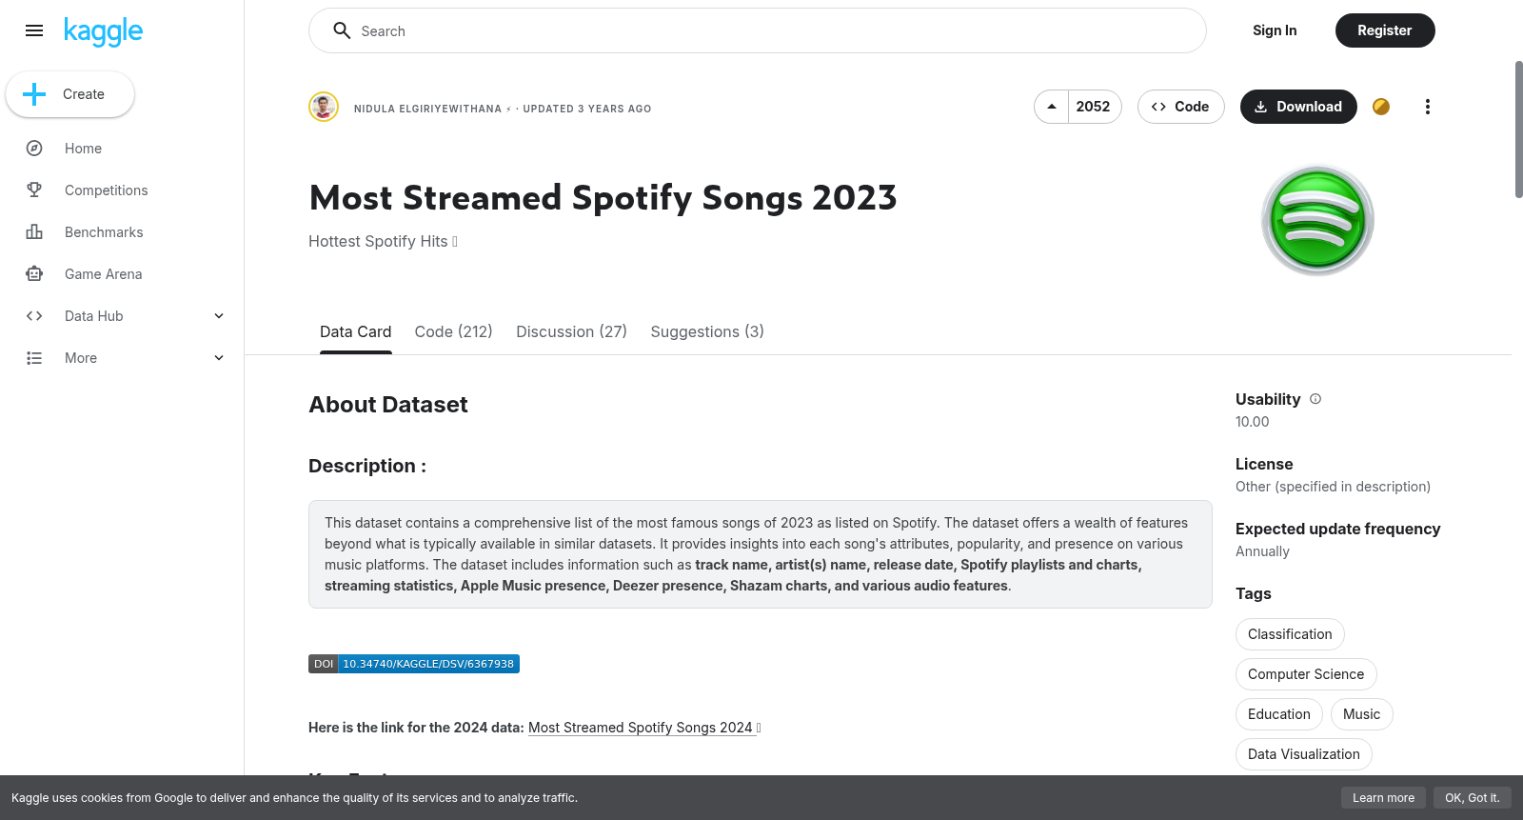Click the usability score 10.00
This screenshot has width=1523, height=820.
pyautogui.click(x=1252, y=422)
